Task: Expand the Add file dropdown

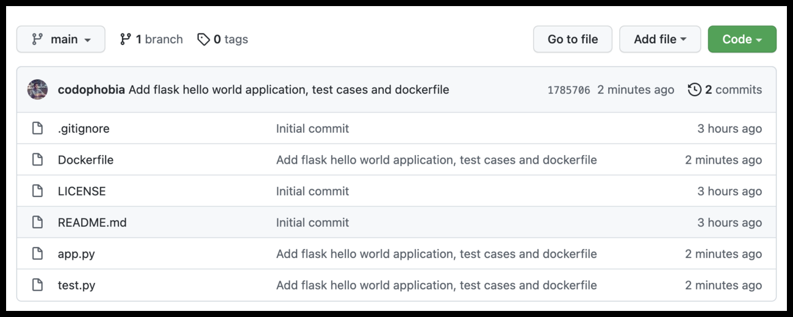Action: [x=660, y=39]
